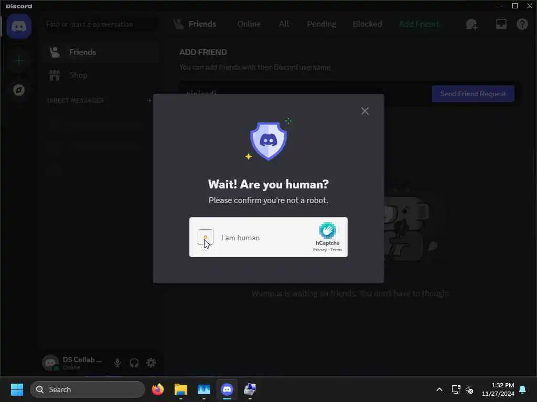Open the Photos app taskbar icon

pos(204,389)
